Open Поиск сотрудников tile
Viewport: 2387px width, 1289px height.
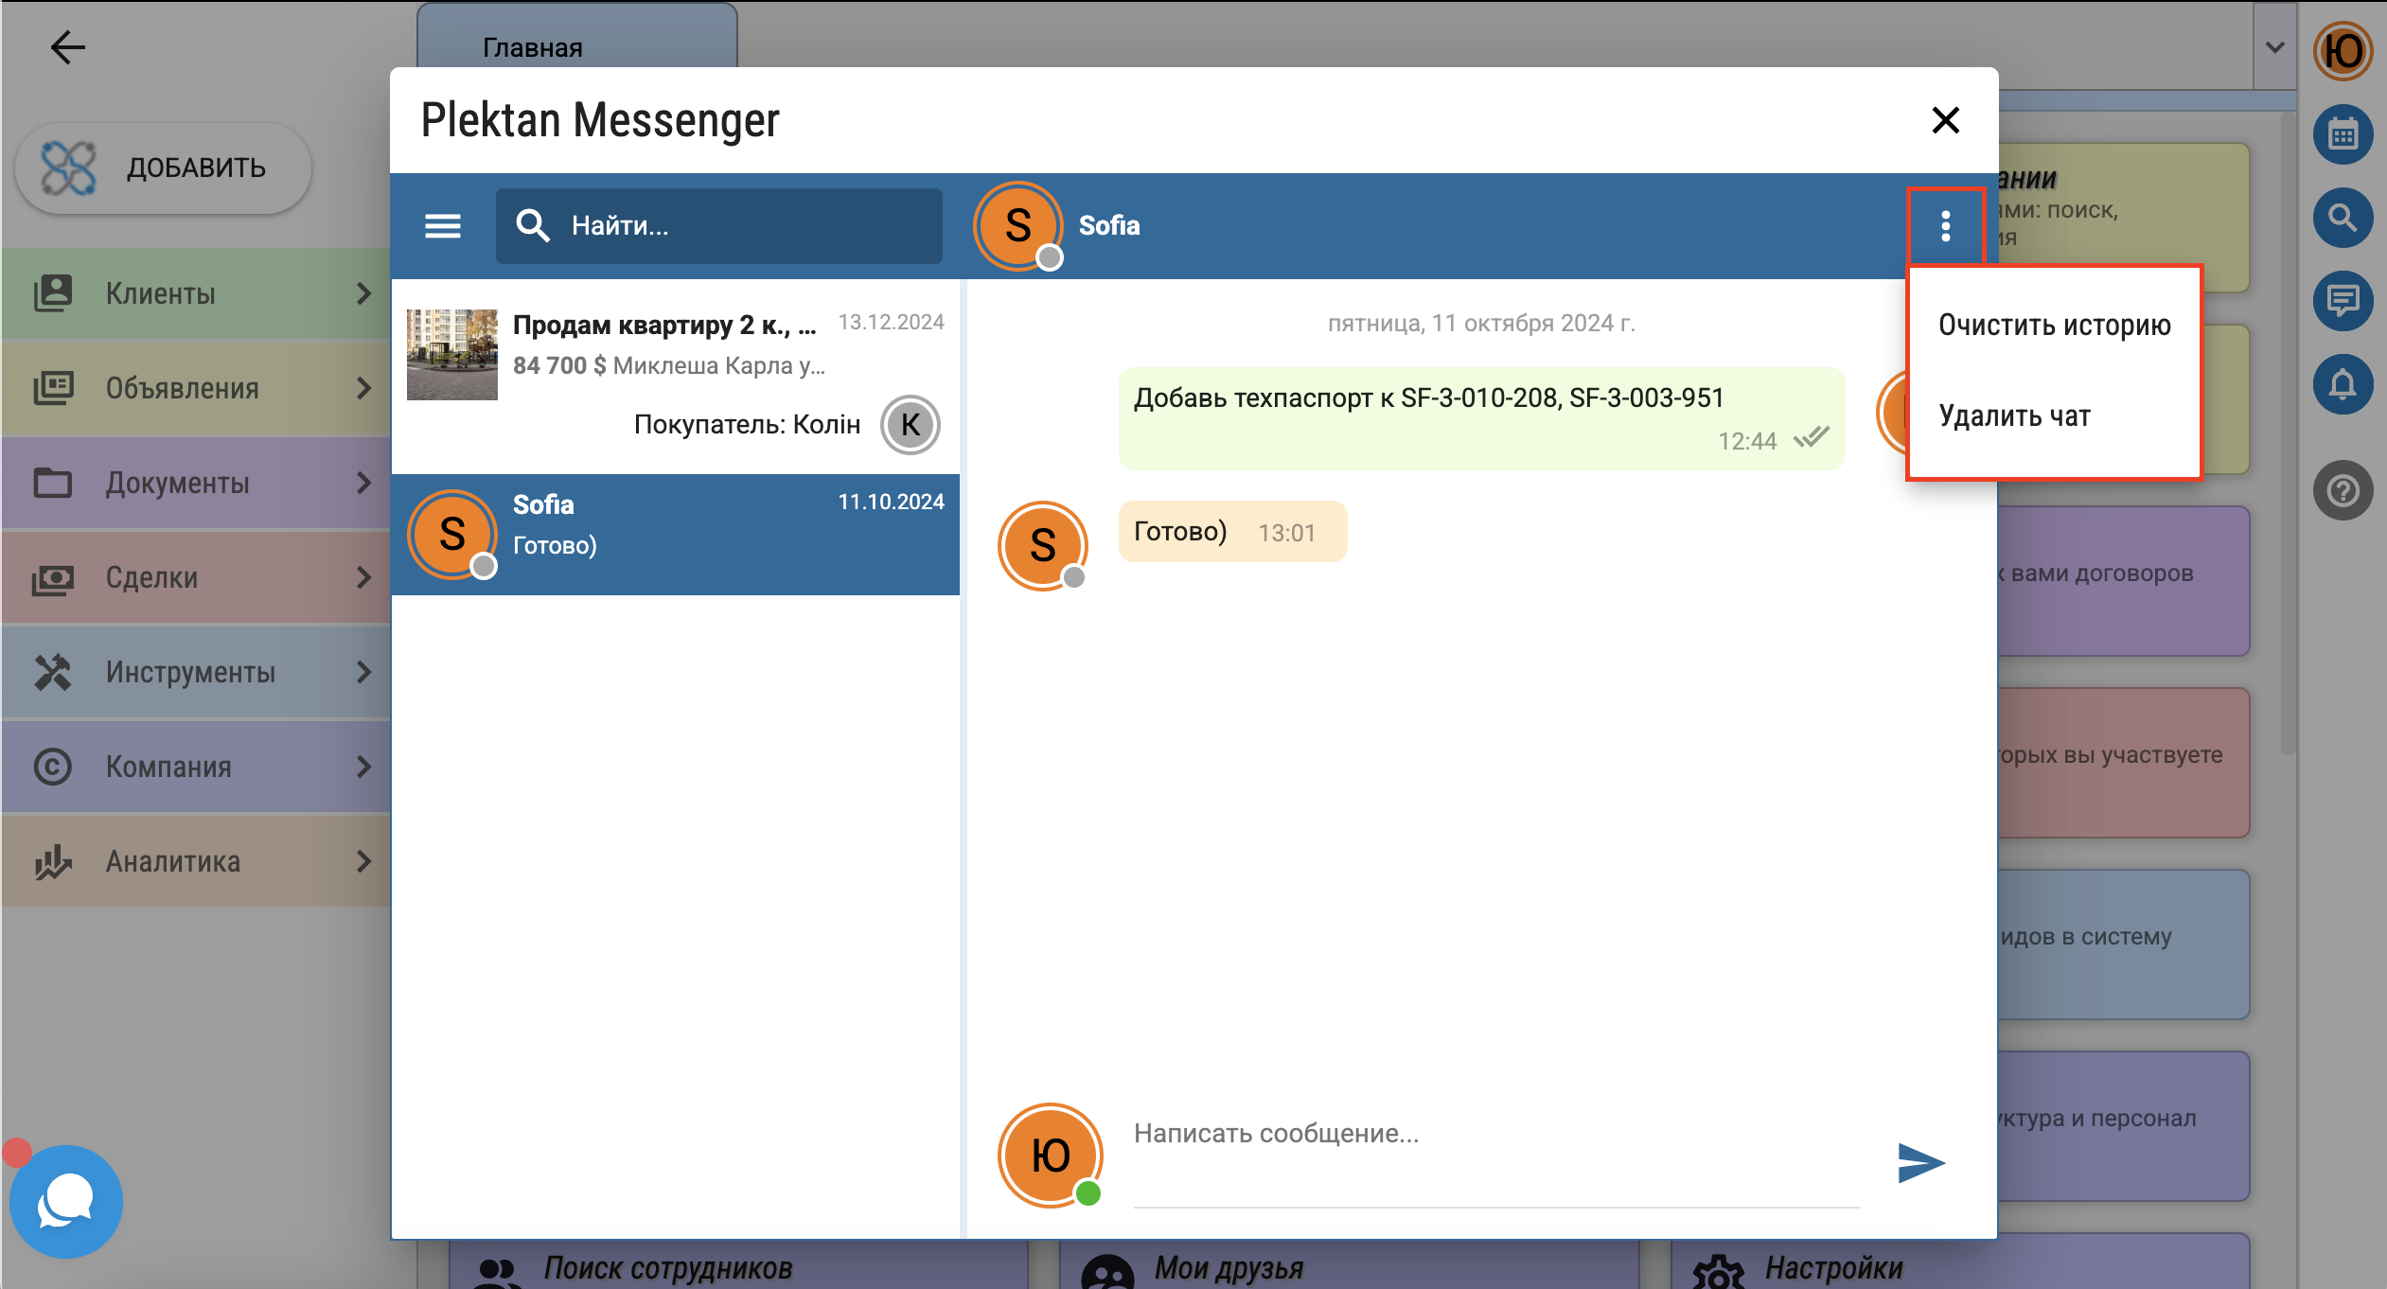[738, 1263]
